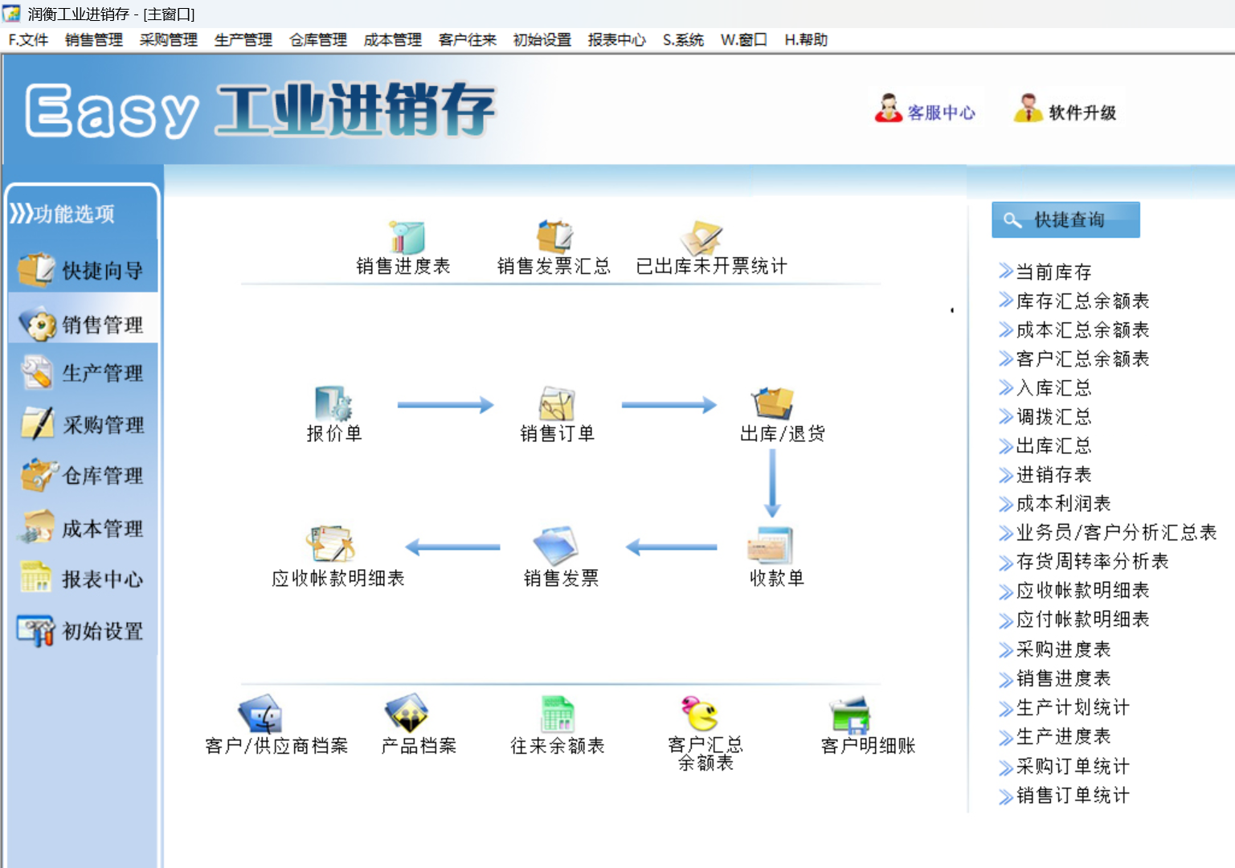Image resolution: width=1235 pixels, height=868 pixels.
Task: Open the 存货周转率分析表 quick link
Action: (x=1084, y=561)
